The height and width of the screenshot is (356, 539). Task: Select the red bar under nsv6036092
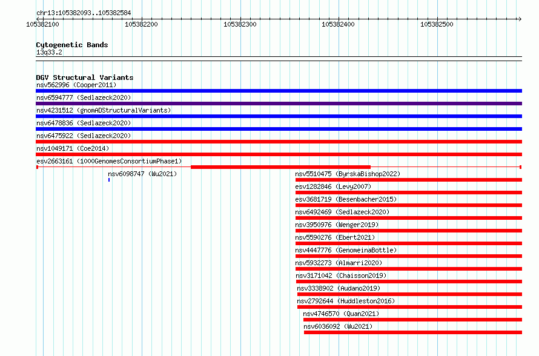tap(413, 332)
